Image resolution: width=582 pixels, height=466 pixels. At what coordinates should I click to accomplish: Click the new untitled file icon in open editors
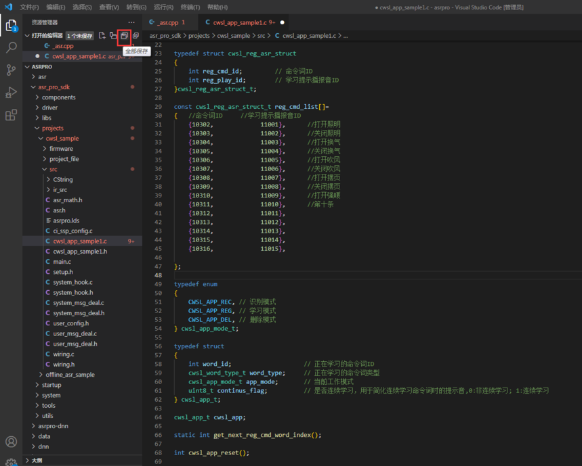[102, 36]
